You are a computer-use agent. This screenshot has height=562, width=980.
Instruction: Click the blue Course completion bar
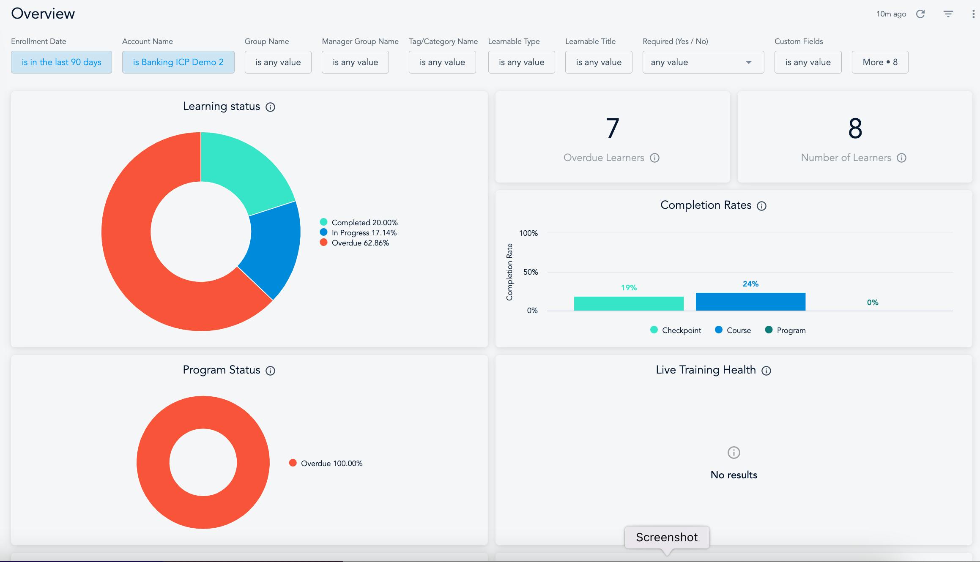point(750,302)
